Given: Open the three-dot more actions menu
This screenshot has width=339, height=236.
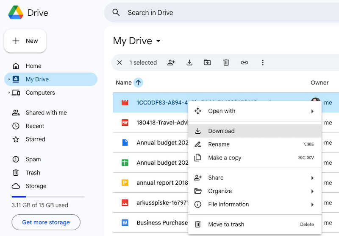Looking at the screenshot, I should pyautogui.click(x=263, y=62).
